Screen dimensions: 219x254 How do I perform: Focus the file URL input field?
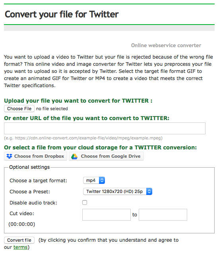pyautogui.click(x=105, y=128)
